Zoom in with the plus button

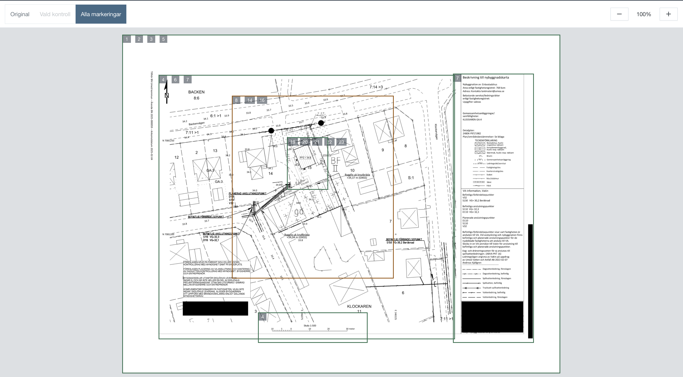[x=668, y=14]
